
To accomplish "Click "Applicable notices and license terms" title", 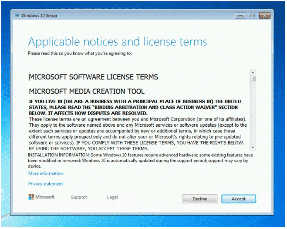I will pyautogui.click(x=118, y=42).
